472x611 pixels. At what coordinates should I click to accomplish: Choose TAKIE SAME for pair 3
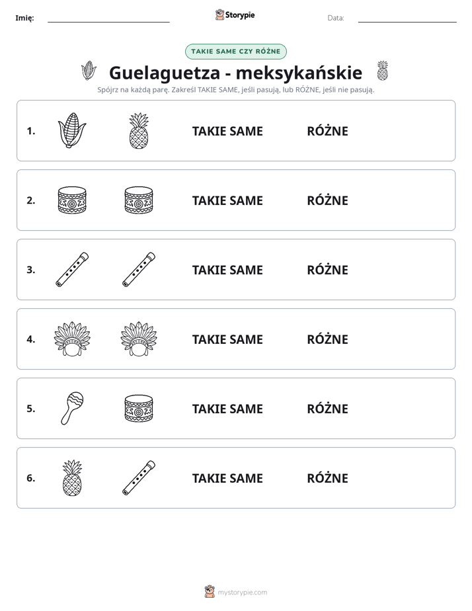227,270
